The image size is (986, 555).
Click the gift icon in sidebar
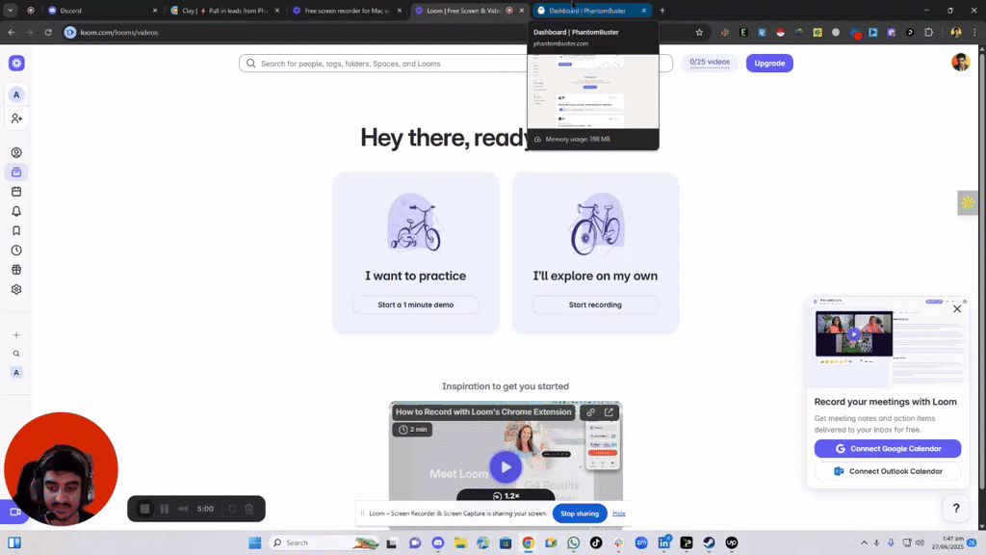point(16,270)
